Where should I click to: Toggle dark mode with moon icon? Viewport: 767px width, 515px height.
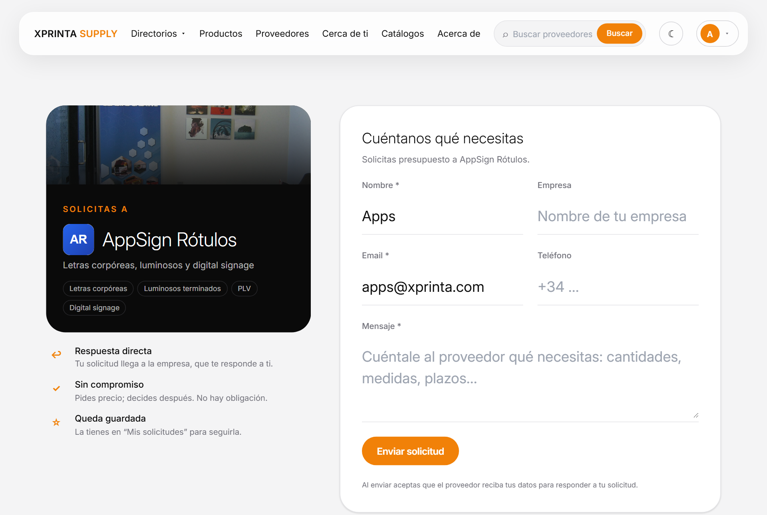click(x=671, y=34)
